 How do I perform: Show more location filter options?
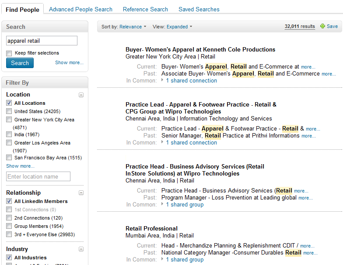[20, 166]
